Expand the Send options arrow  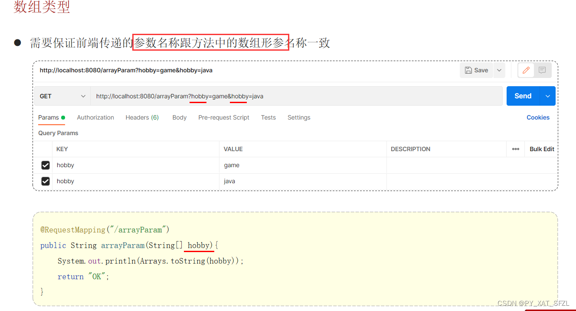pyautogui.click(x=548, y=96)
